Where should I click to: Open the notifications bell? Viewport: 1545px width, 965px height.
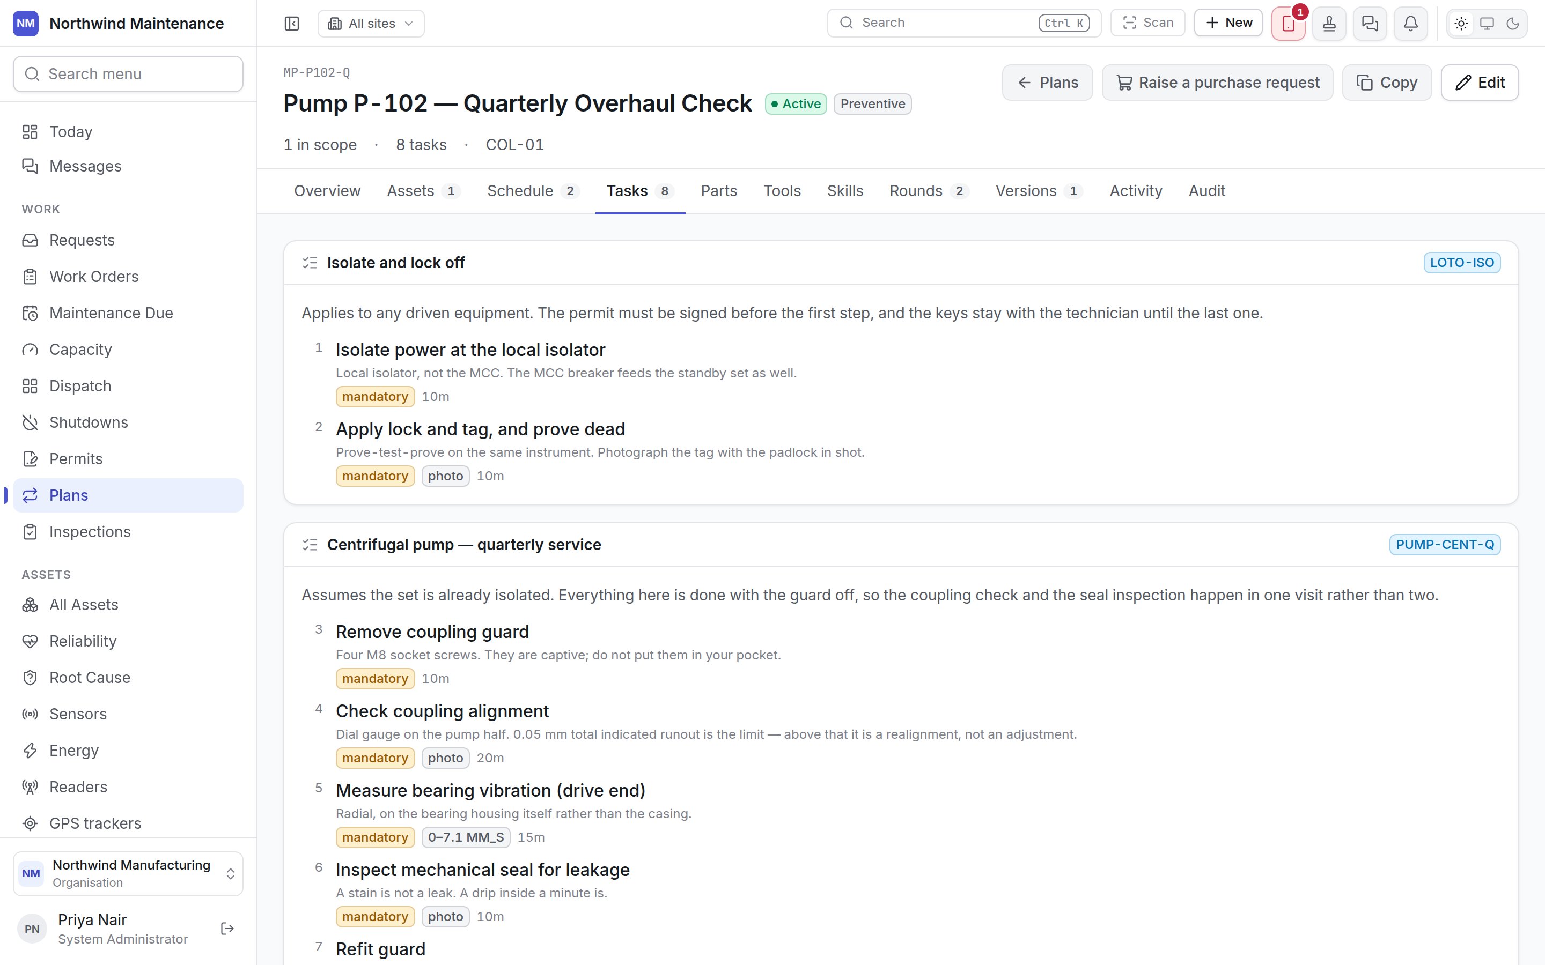tap(1410, 24)
